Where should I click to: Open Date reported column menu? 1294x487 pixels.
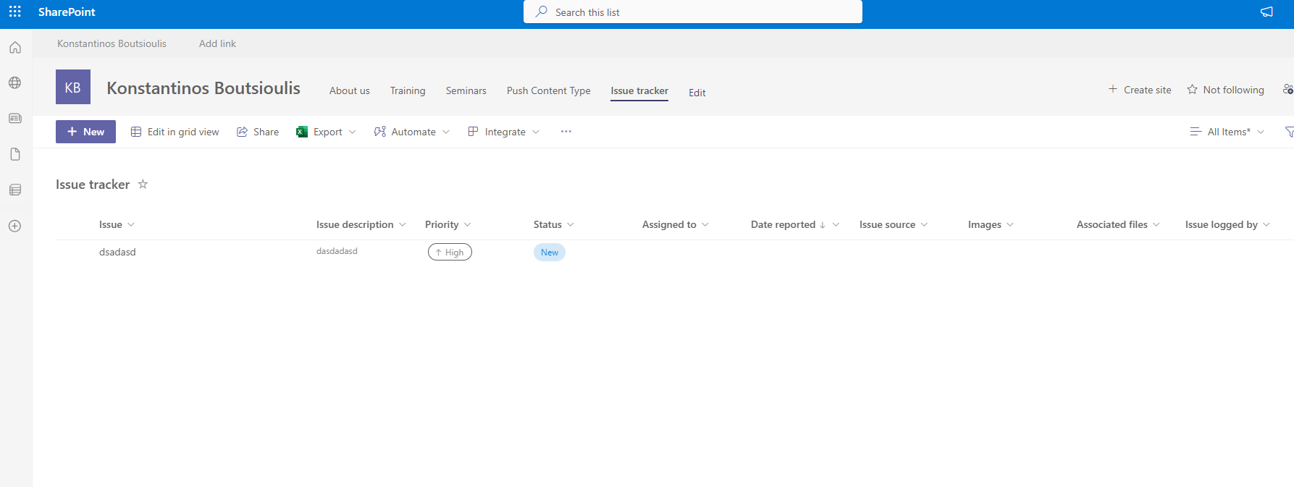point(795,224)
